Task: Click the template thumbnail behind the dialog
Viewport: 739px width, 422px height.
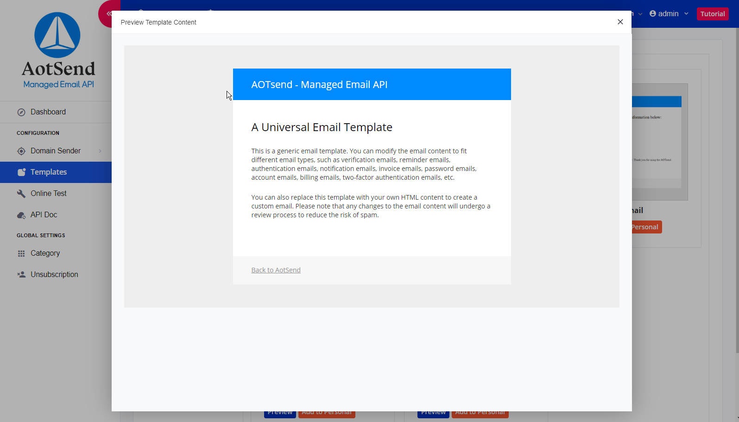Action: (x=660, y=142)
